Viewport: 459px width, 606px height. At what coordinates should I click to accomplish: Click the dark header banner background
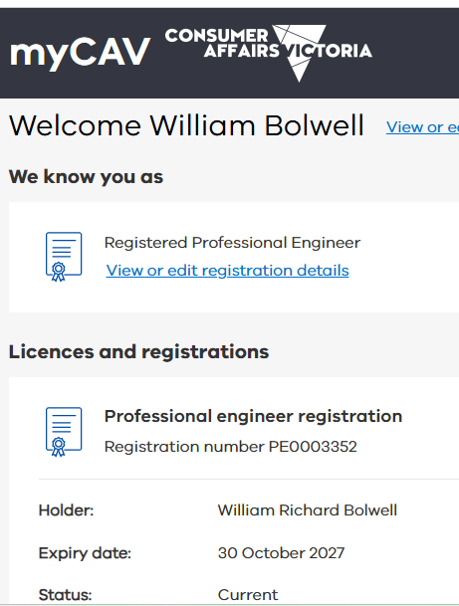pos(414,53)
